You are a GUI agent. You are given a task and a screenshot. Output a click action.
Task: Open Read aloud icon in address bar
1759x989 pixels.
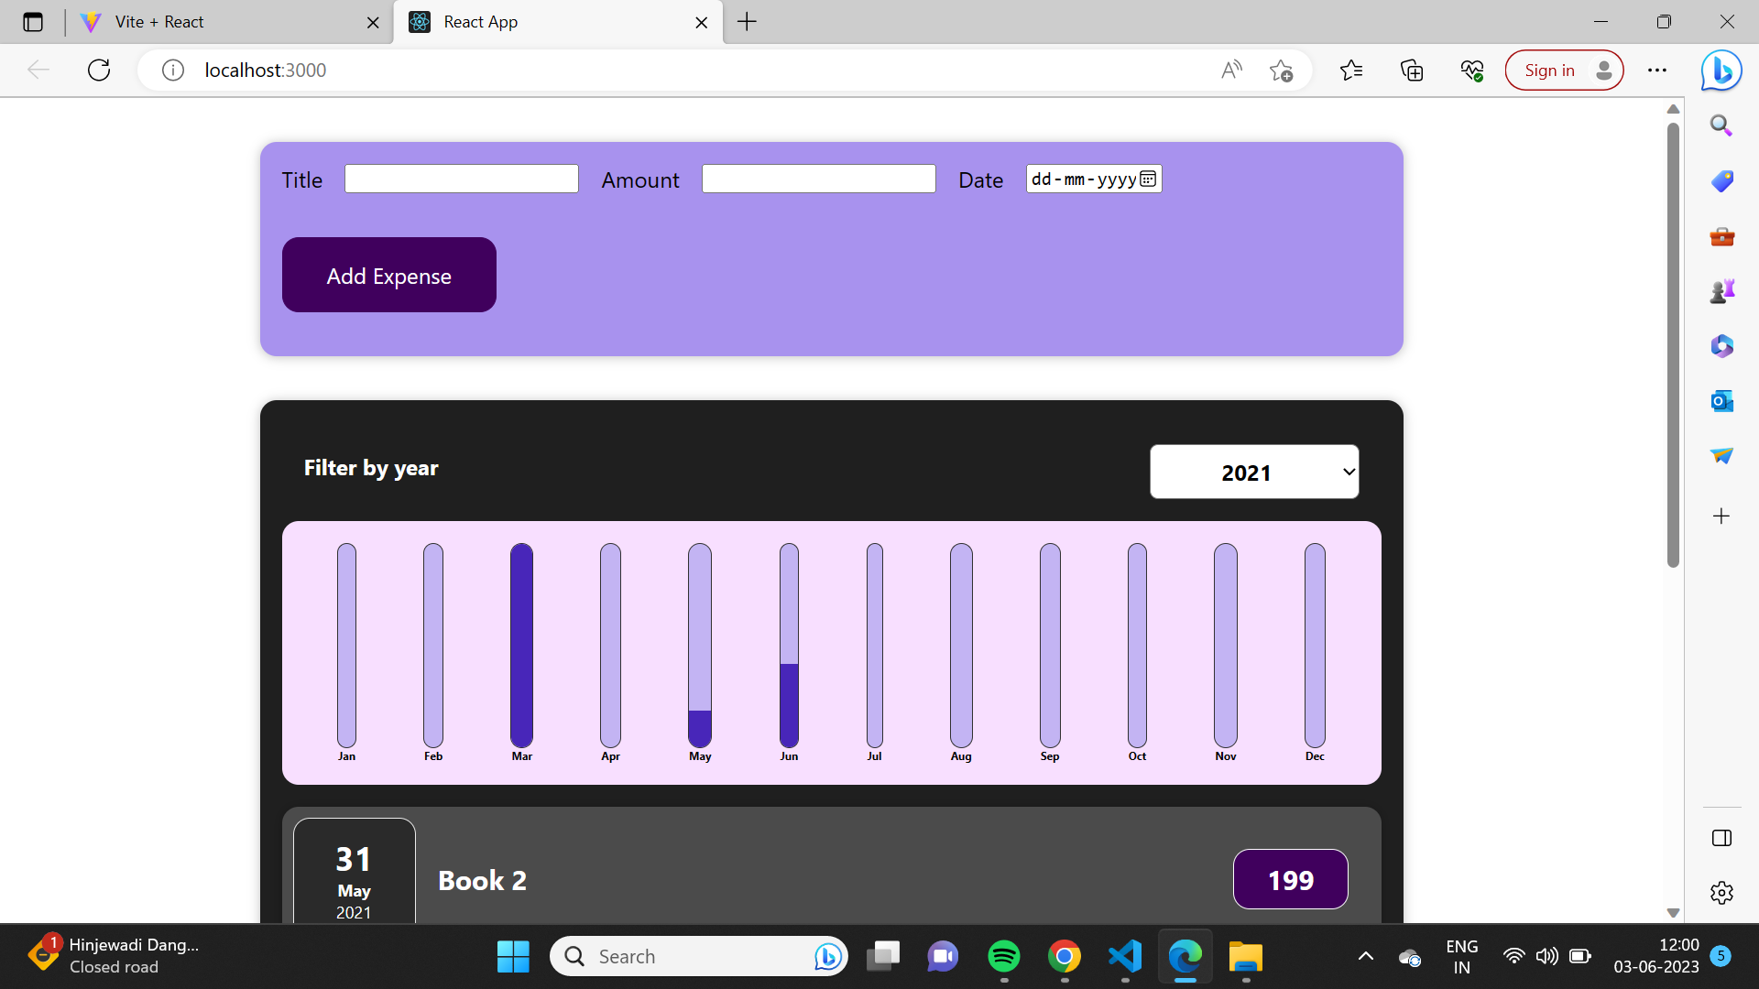pos(1231,71)
